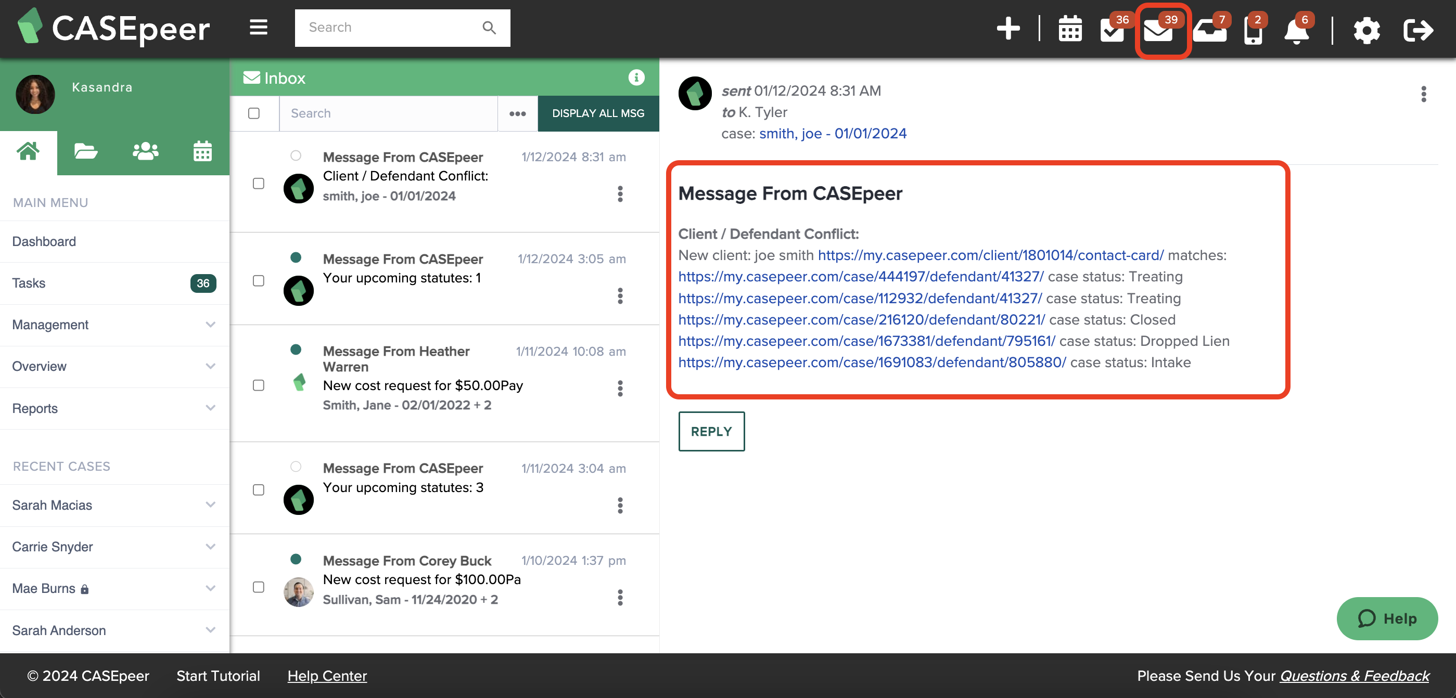The width and height of the screenshot is (1456, 698).
Task: Click the plus add-new icon
Action: (1008, 28)
